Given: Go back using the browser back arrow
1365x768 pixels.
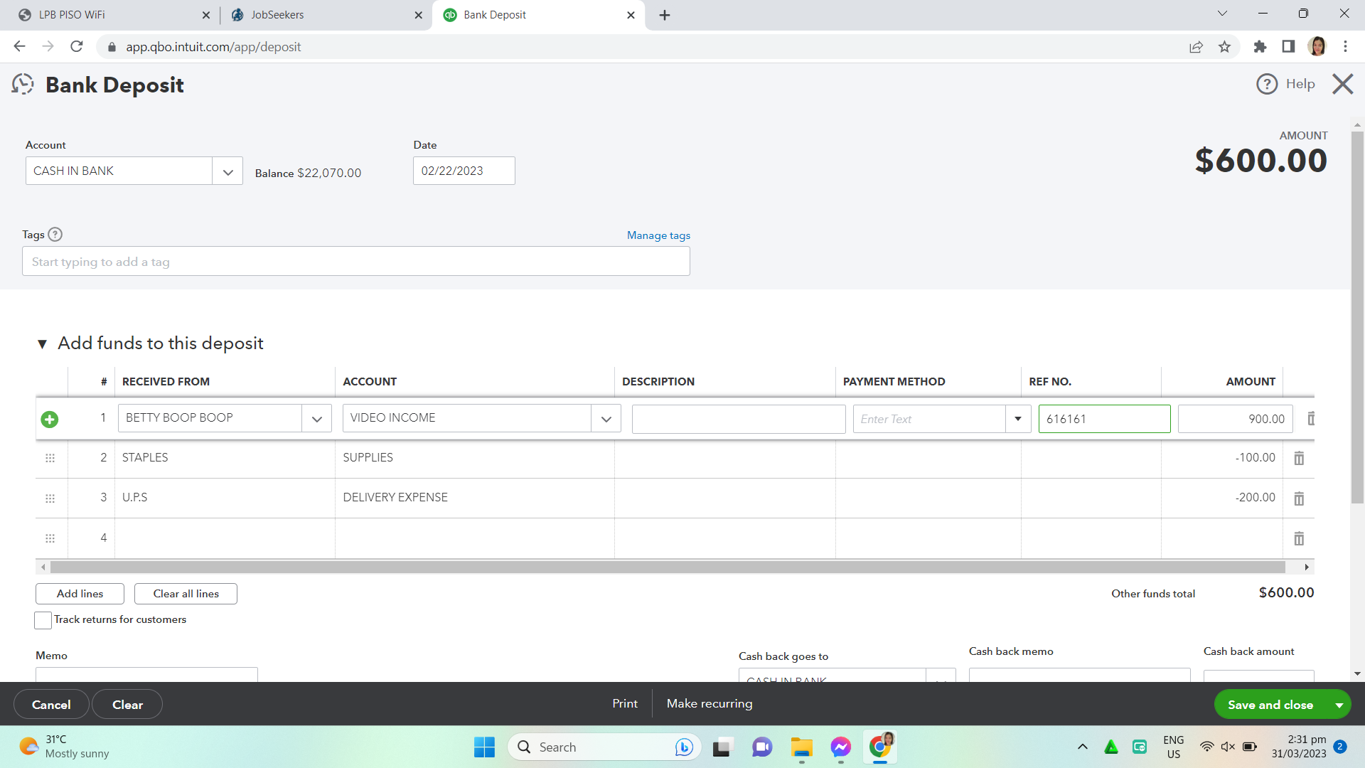Looking at the screenshot, I should [x=19, y=47].
